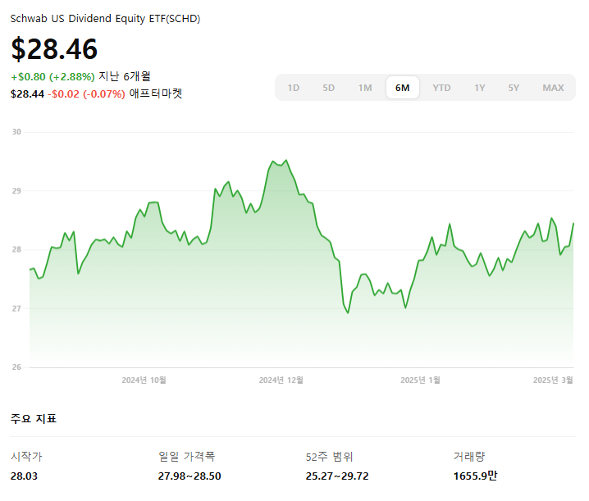The height and width of the screenshot is (501, 589).
Task: Switch chart to YTD range
Action: point(441,88)
